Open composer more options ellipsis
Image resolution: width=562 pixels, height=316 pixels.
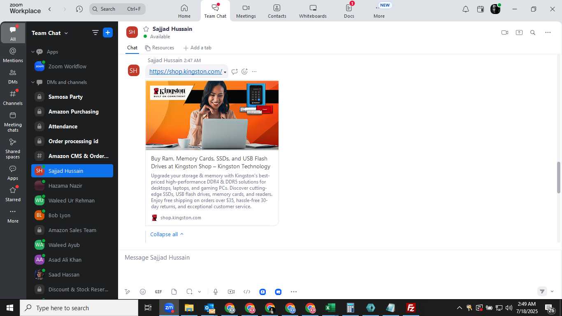294,292
